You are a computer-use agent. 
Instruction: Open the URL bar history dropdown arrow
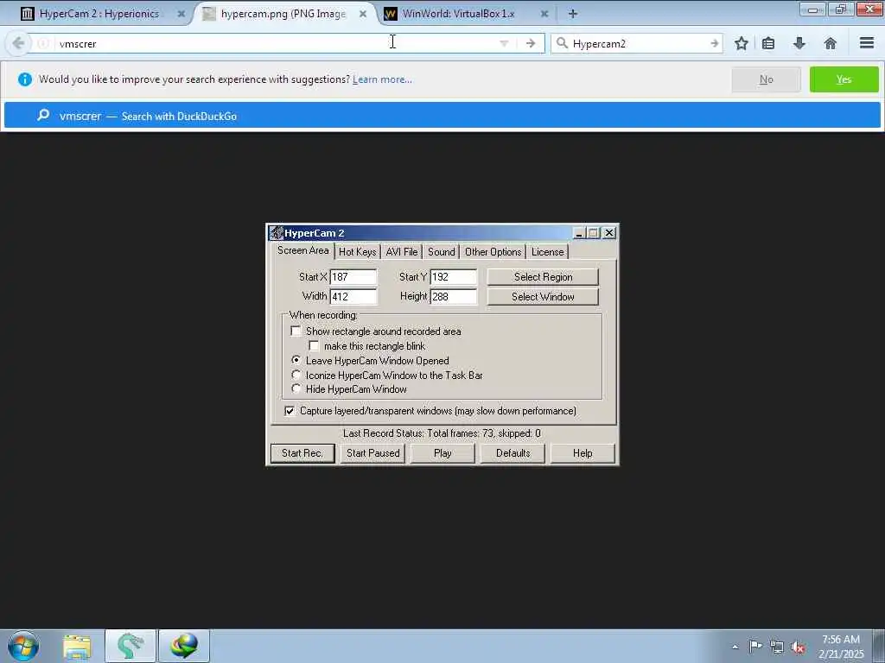tap(504, 43)
